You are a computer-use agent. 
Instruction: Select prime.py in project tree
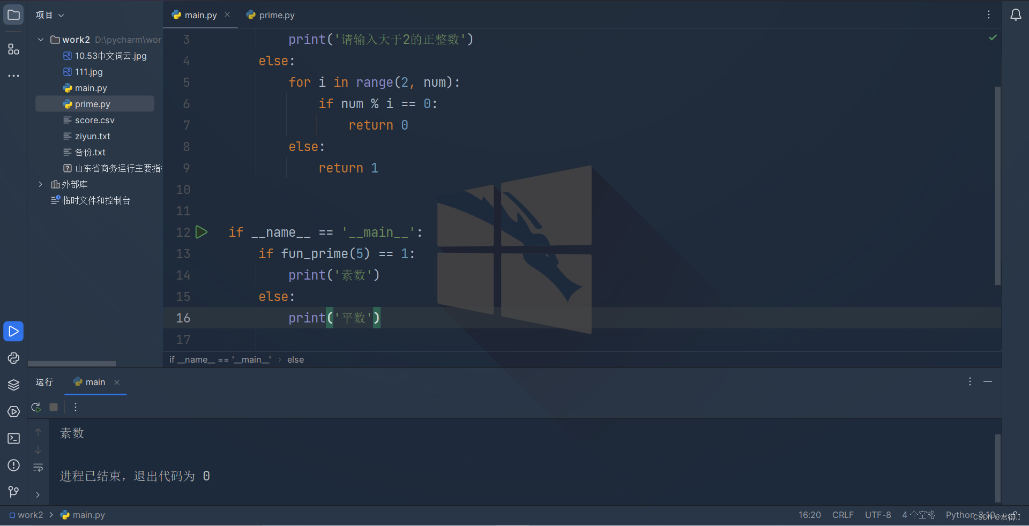[x=94, y=104]
